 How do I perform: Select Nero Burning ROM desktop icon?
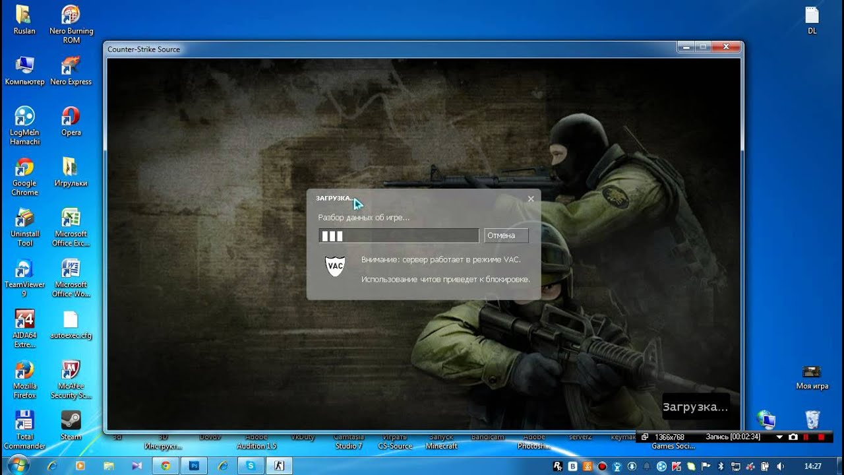(71, 24)
